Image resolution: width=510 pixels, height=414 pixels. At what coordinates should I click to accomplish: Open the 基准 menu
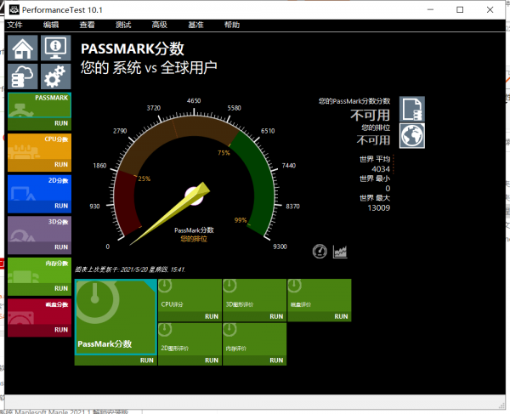(195, 25)
